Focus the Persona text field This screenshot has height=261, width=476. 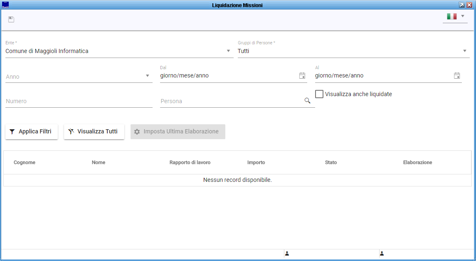point(231,101)
